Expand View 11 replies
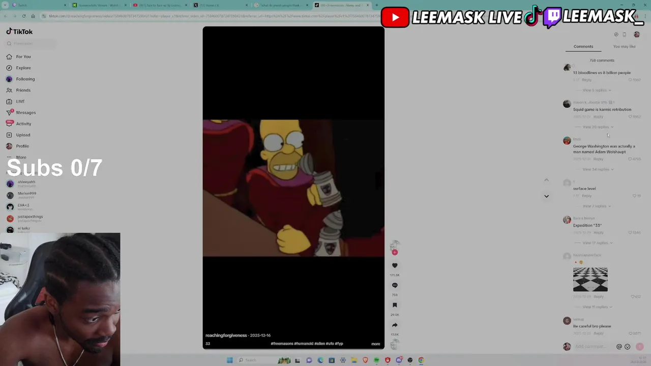This screenshot has height=366, width=651. pos(597,307)
